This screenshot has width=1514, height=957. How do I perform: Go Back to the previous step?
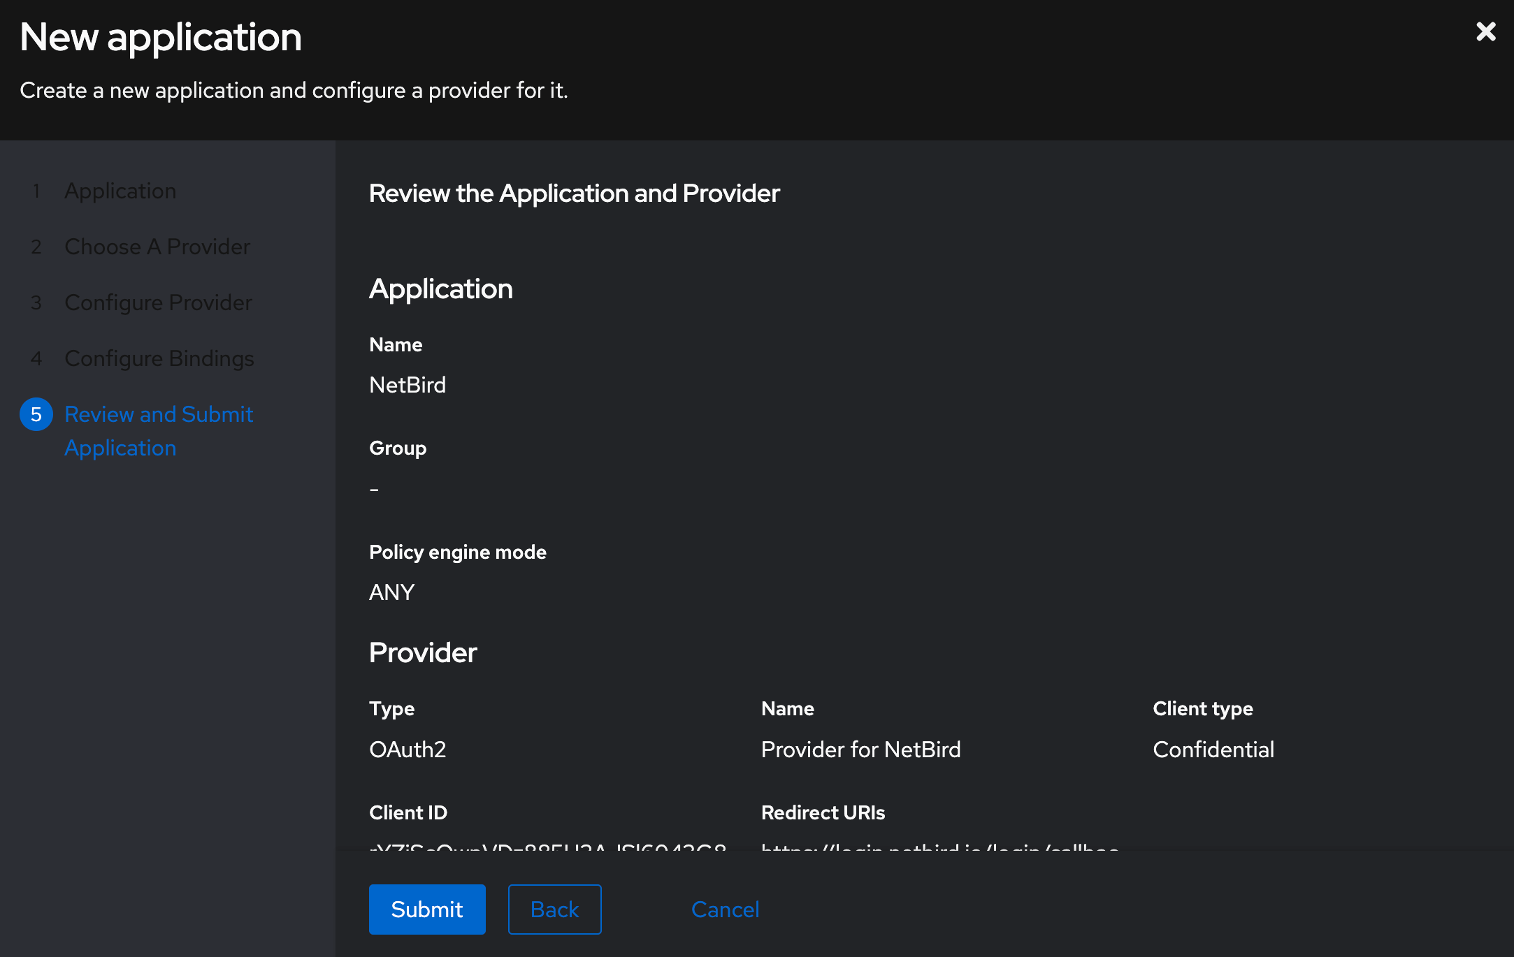554,909
